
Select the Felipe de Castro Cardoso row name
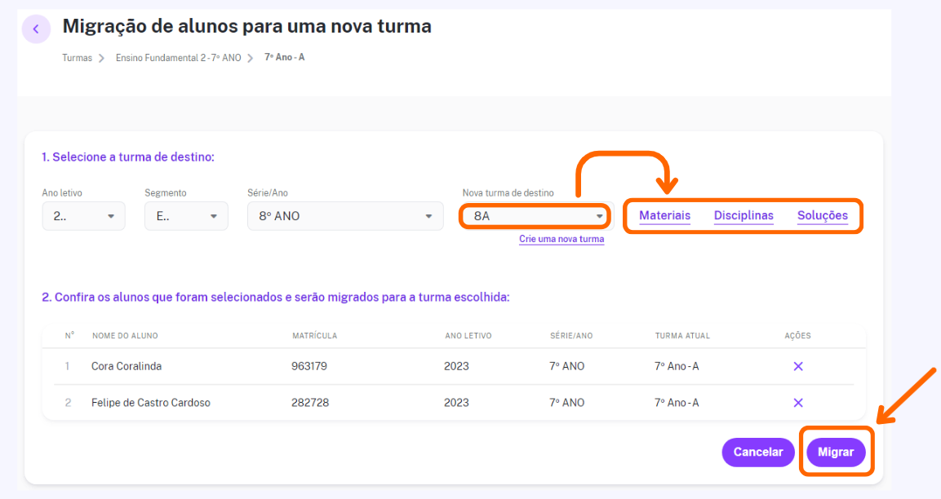151,403
